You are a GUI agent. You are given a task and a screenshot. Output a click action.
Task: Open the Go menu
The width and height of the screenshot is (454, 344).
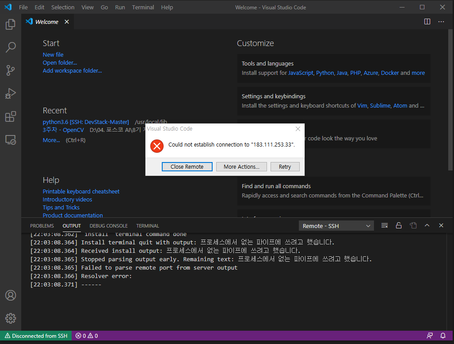[104, 7]
